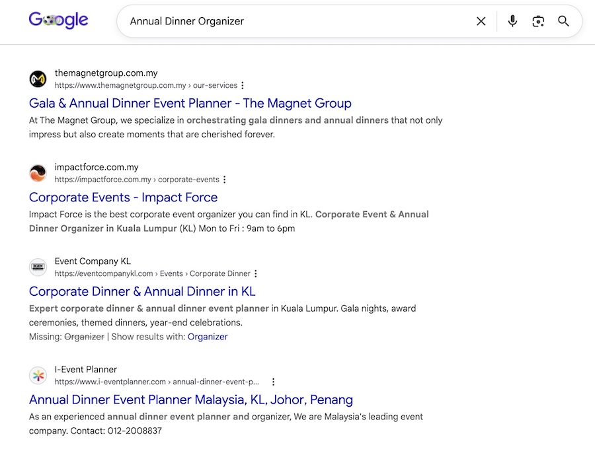Click the Google logo

[x=58, y=20]
